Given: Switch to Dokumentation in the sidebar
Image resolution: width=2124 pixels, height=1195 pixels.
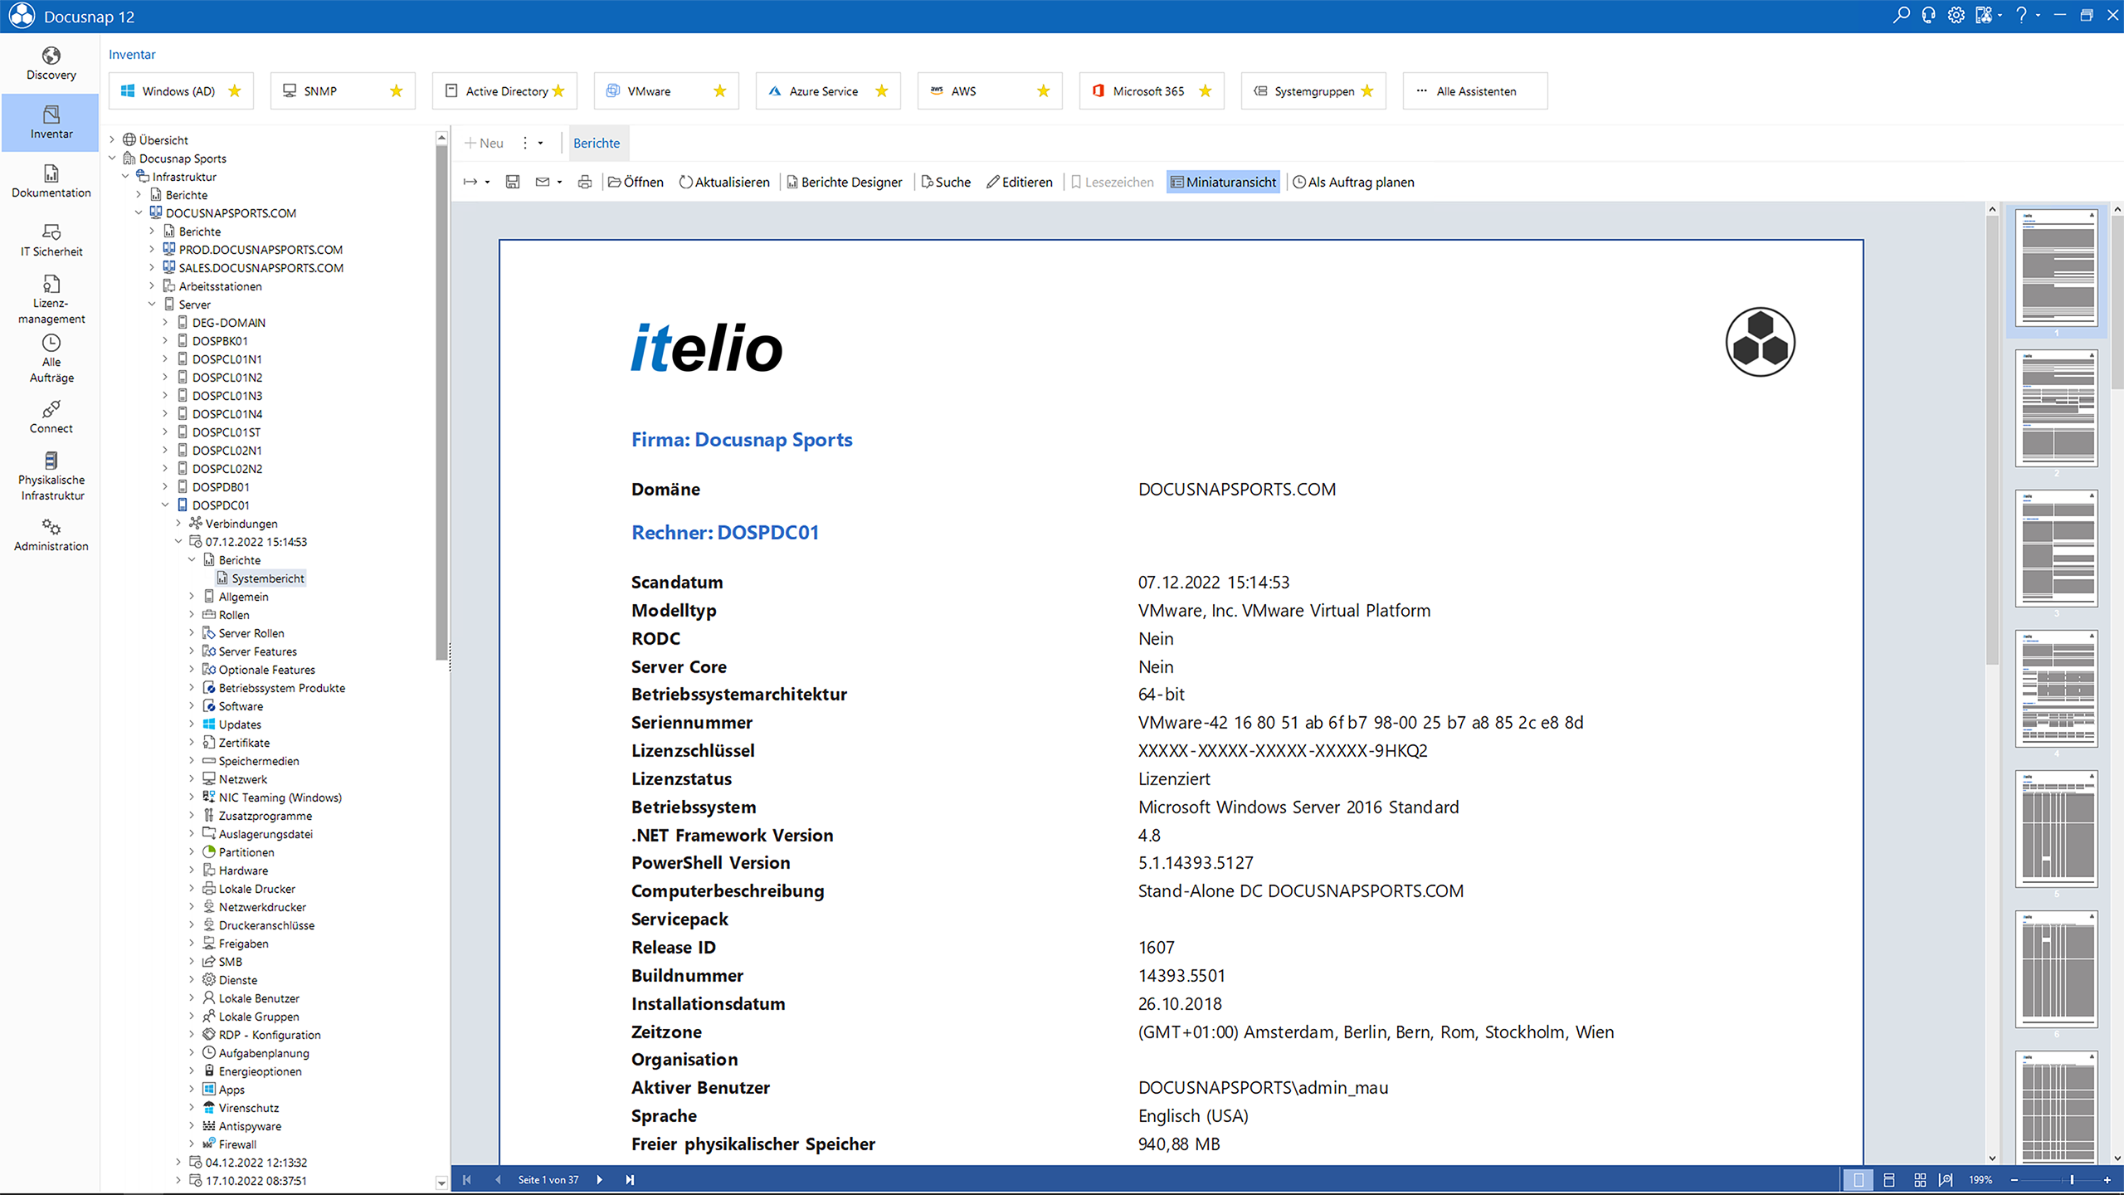Looking at the screenshot, I should click(51, 181).
